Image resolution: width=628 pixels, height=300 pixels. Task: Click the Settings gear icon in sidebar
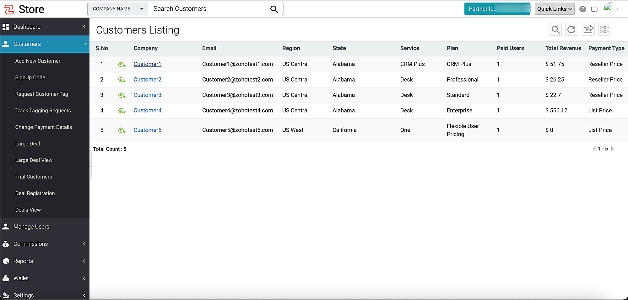(x=6, y=295)
